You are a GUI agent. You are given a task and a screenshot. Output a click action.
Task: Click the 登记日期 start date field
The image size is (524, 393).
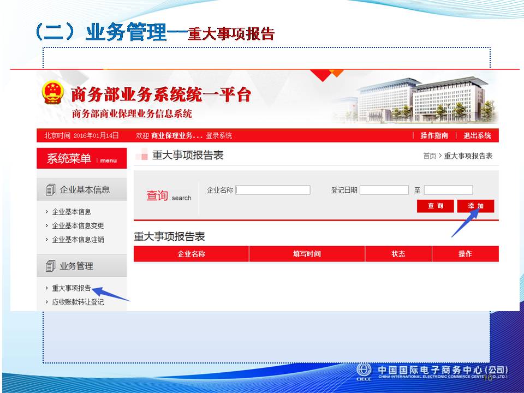pyautogui.click(x=384, y=190)
